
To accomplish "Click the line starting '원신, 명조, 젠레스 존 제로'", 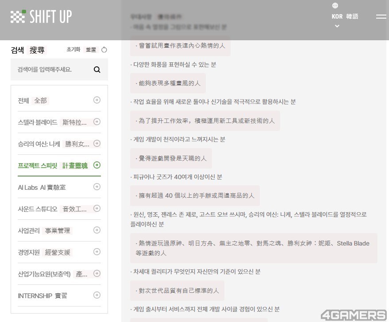I will point(249,219).
